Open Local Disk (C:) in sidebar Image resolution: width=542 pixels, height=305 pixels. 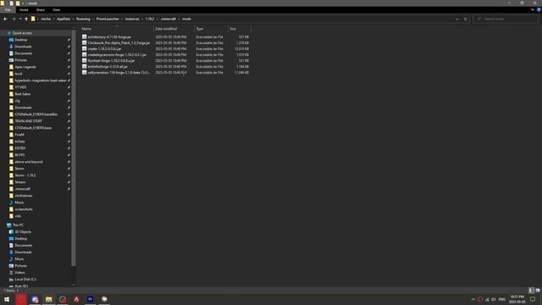(25, 280)
